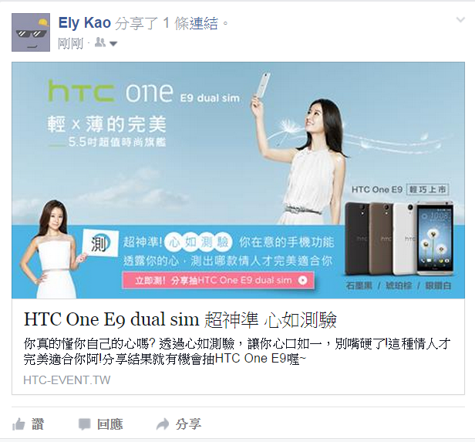Open the post options chevron at top right
This screenshot has width=475, height=442.
coord(460,20)
